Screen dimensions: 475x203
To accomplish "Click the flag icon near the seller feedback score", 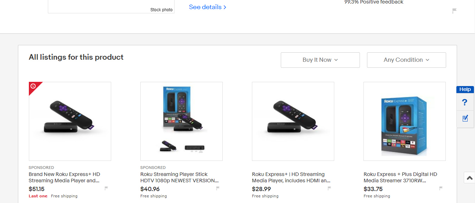I will (454, 11).
